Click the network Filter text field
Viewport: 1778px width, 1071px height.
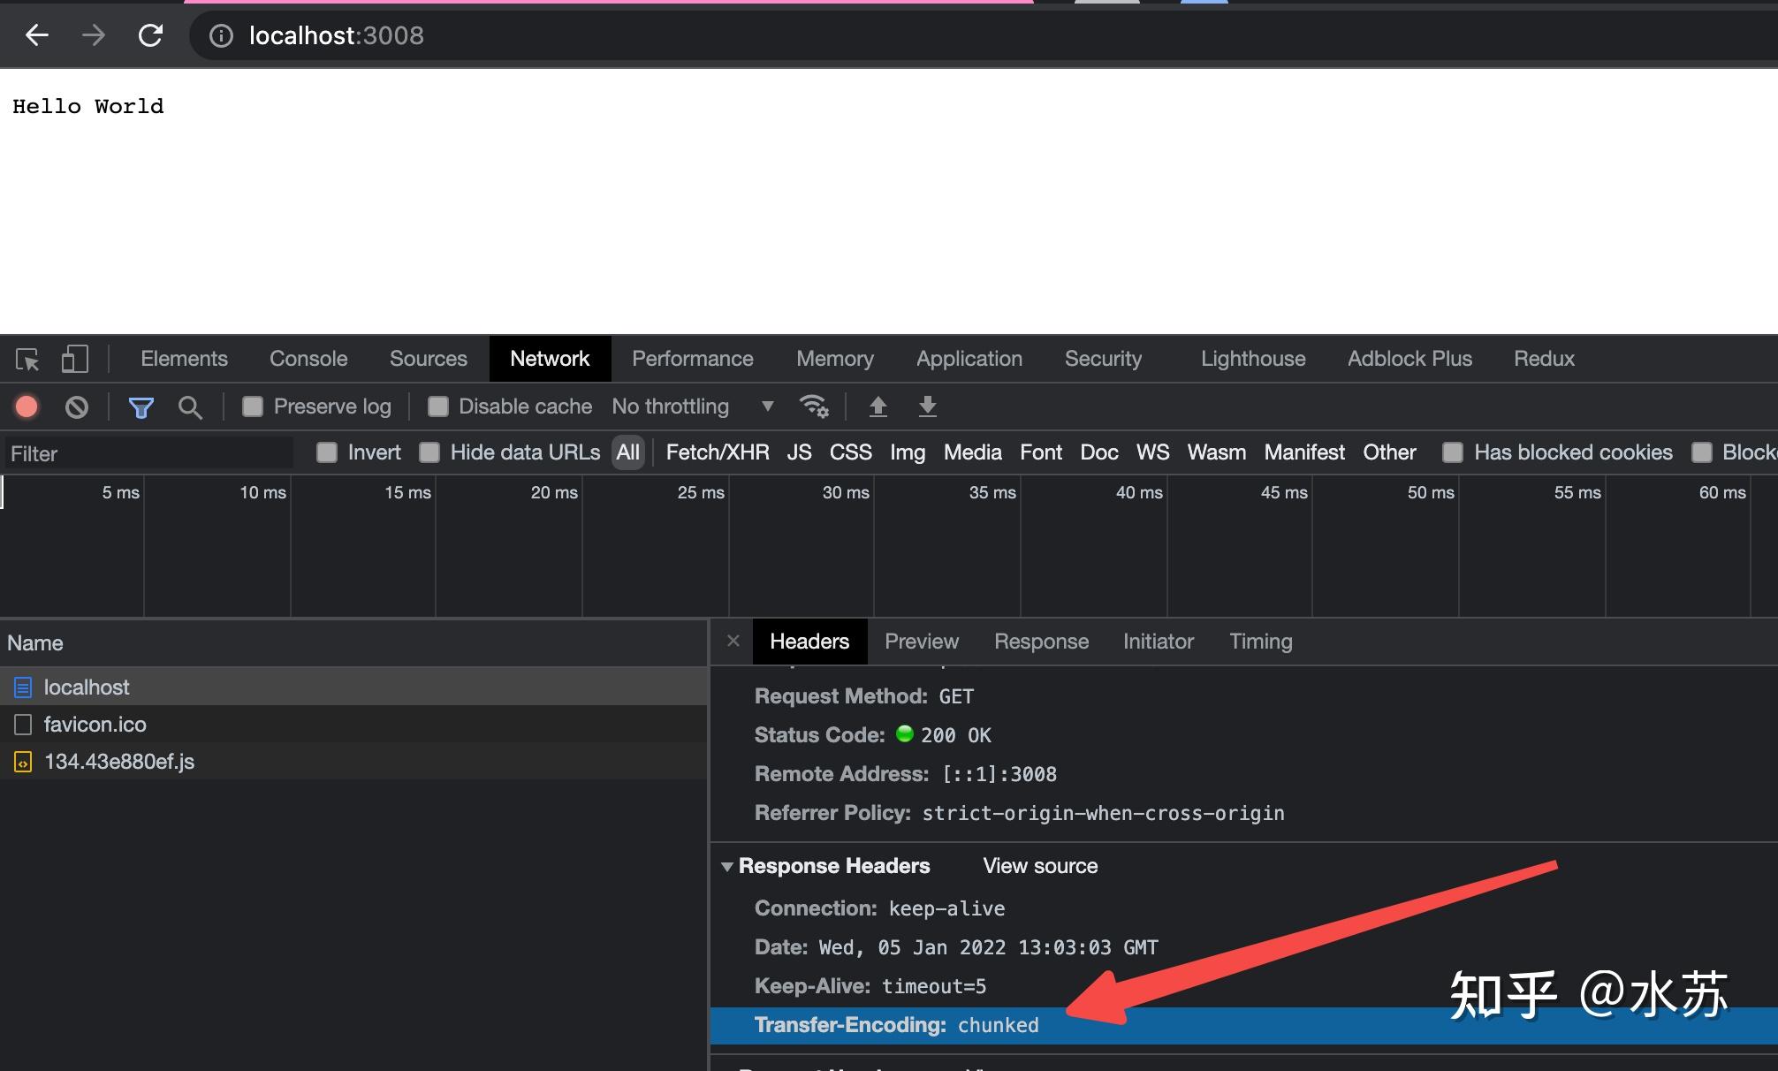148,453
